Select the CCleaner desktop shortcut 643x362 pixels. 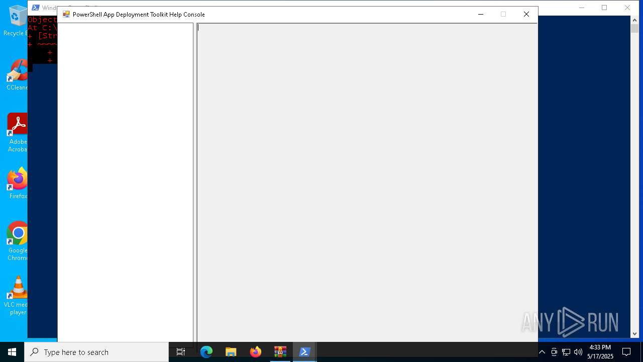pyautogui.click(x=17, y=75)
